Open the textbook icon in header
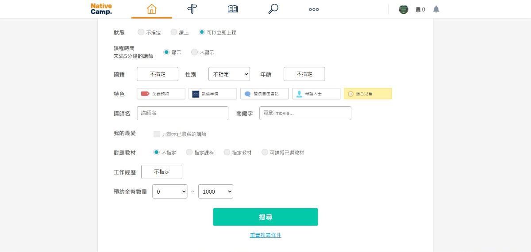531x252 pixels. tap(233, 9)
